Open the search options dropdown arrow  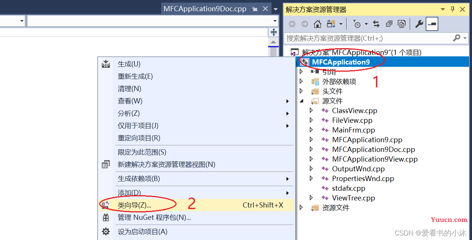tap(465, 38)
